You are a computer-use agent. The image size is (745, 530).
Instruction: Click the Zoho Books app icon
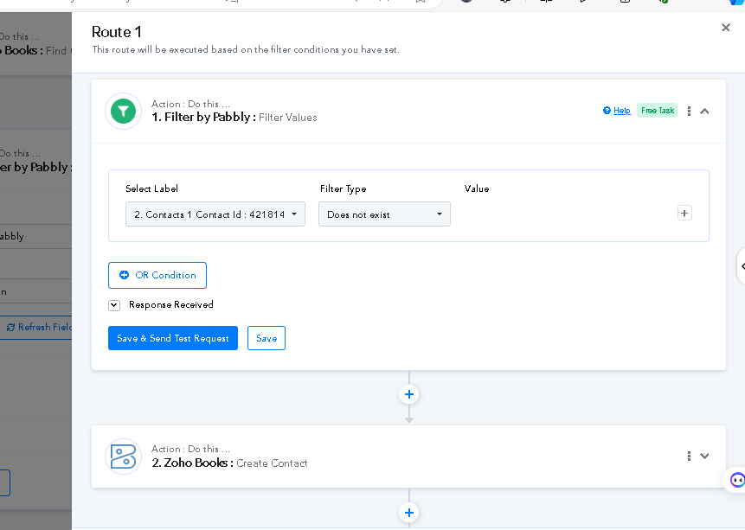point(123,457)
